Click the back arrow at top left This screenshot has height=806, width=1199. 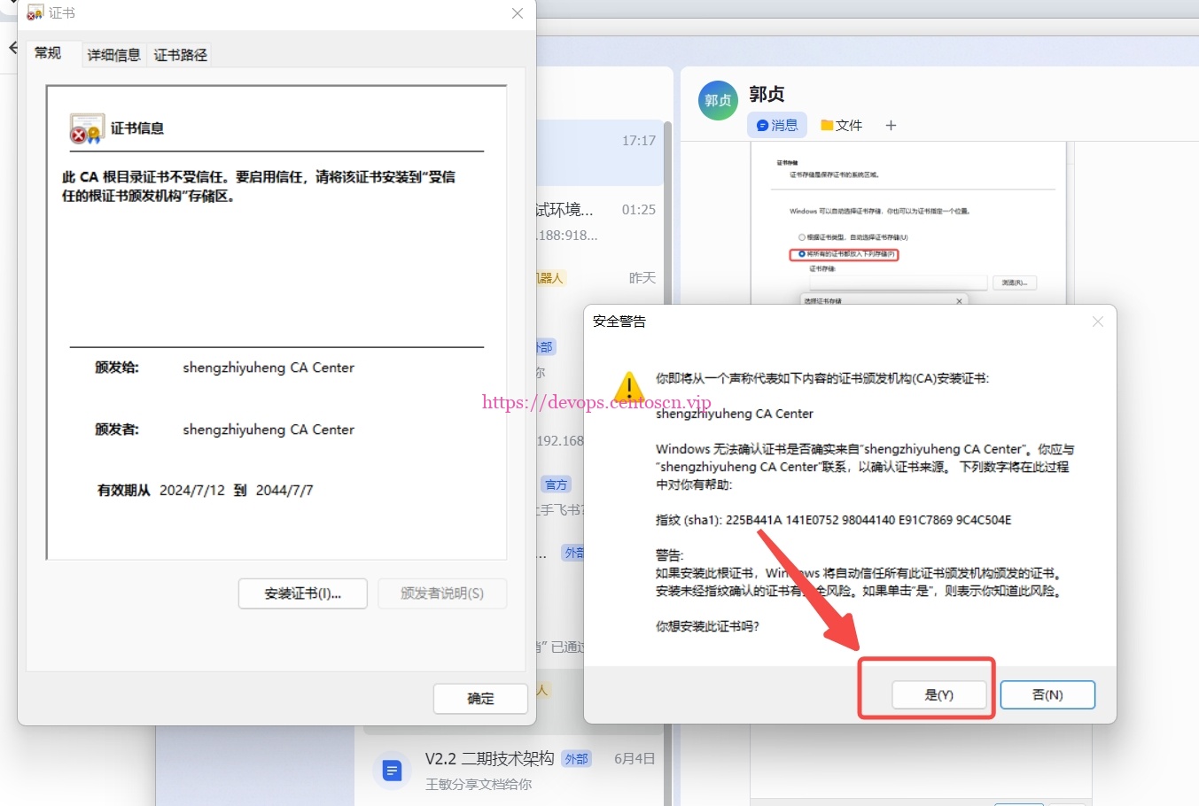pyautogui.click(x=12, y=48)
